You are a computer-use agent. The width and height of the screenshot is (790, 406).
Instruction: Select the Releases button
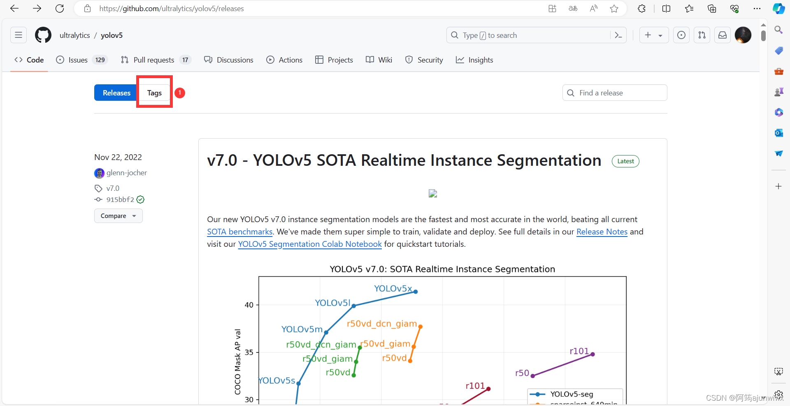point(116,93)
